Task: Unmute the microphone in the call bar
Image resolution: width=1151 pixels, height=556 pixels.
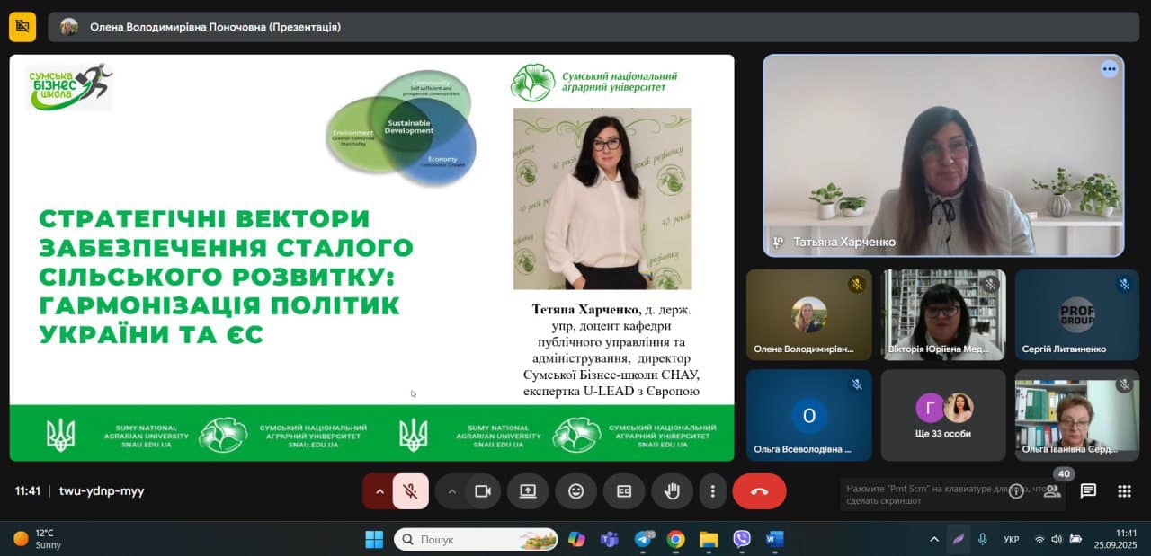Action: (411, 491)
